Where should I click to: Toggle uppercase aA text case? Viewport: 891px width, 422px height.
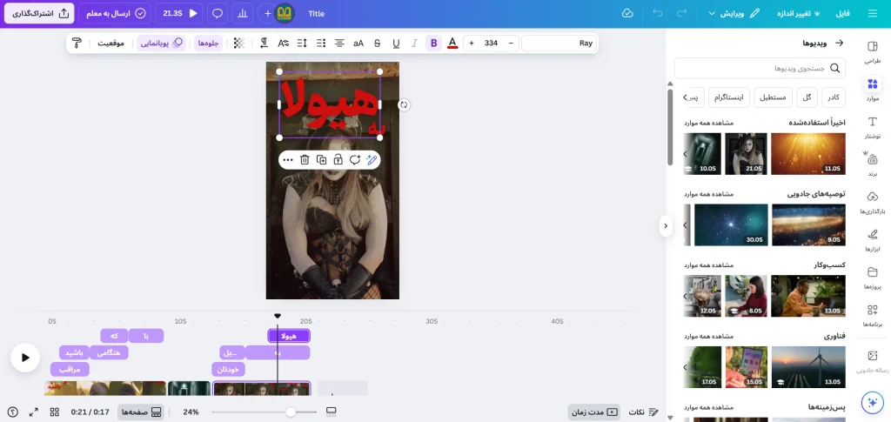pos(358,44)
